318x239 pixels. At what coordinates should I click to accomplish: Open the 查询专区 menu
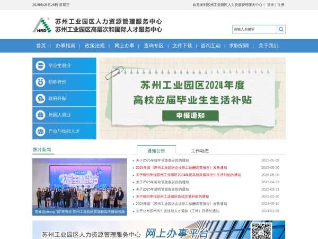click(x=154, y=46)
